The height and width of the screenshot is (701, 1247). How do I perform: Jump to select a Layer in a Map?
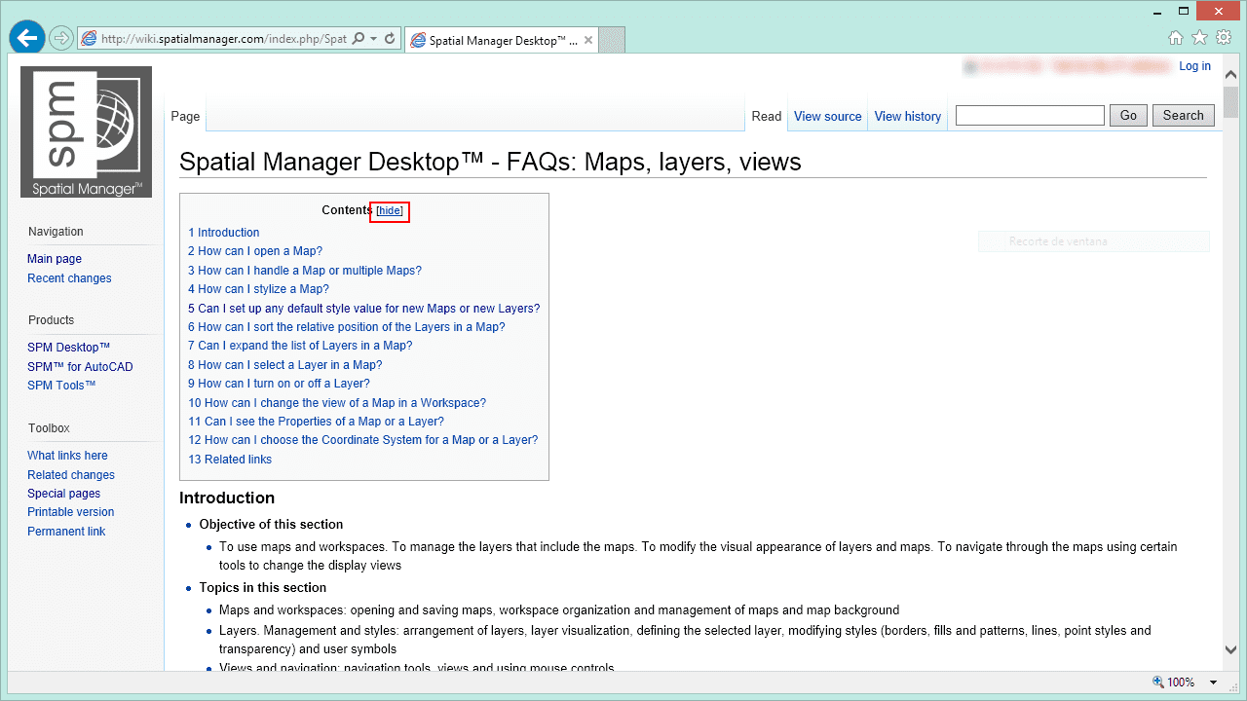(285, 365)
